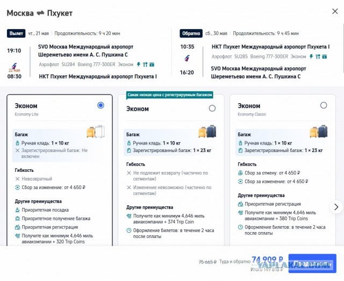Viewport: 344px width, 281px height.
Task: Click the 74 909 ₽ round-trip price
Action: 268,260
